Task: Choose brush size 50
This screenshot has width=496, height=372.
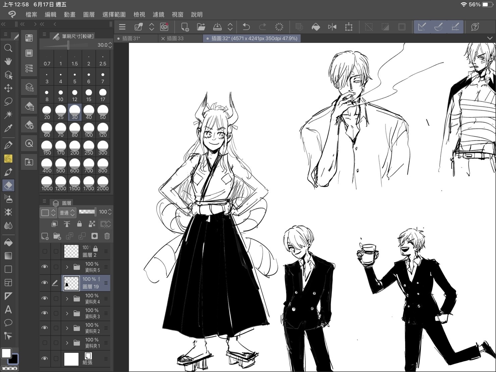Action: click(103, 112)
